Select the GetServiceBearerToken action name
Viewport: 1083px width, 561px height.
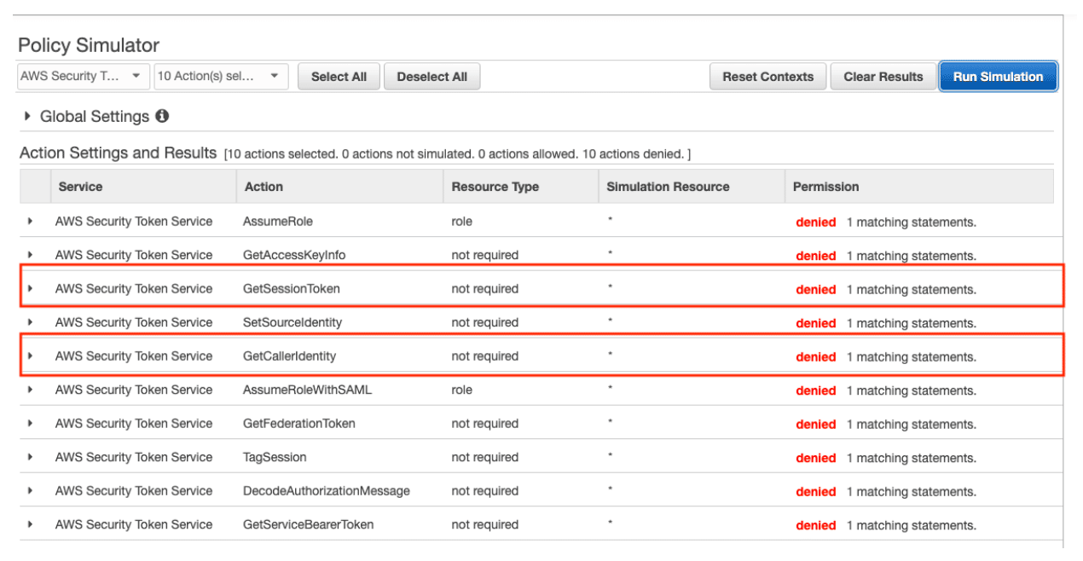coord(309,524)
